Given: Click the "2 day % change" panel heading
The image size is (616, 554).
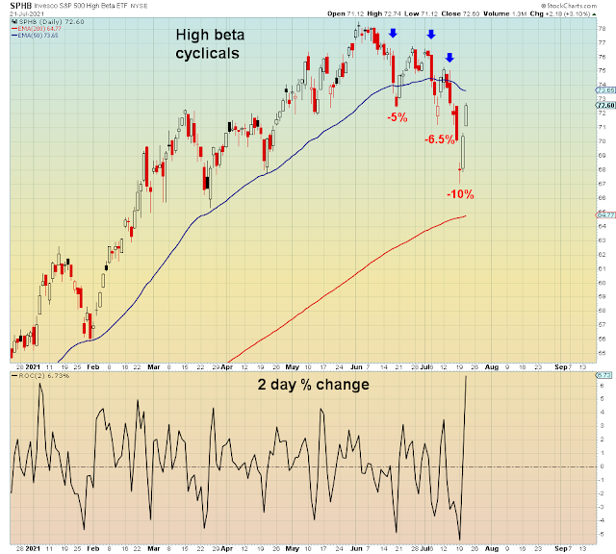Looking at the screenshot, I should point(313,385).
